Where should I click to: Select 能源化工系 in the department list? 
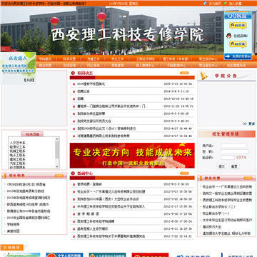point(18,147)
